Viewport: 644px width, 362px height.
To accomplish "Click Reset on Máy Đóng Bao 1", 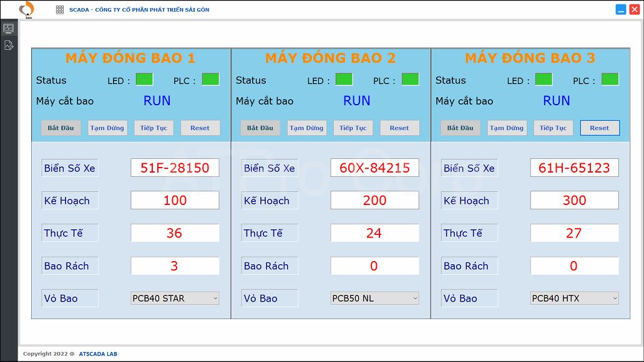I will 200,128.
